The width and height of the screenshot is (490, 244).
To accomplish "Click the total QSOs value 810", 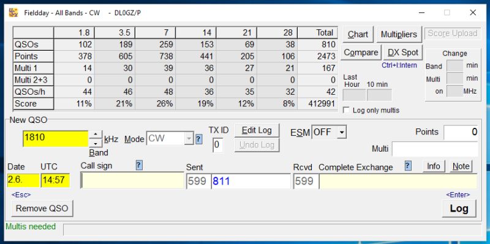I will click(x=317, y=44).
